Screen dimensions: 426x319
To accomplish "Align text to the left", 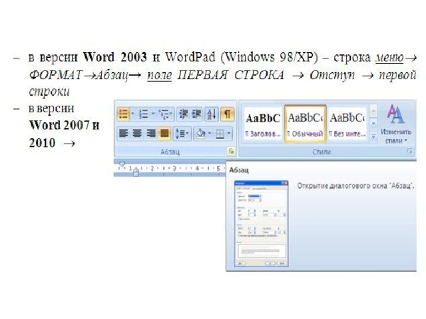I will point(124,133).
